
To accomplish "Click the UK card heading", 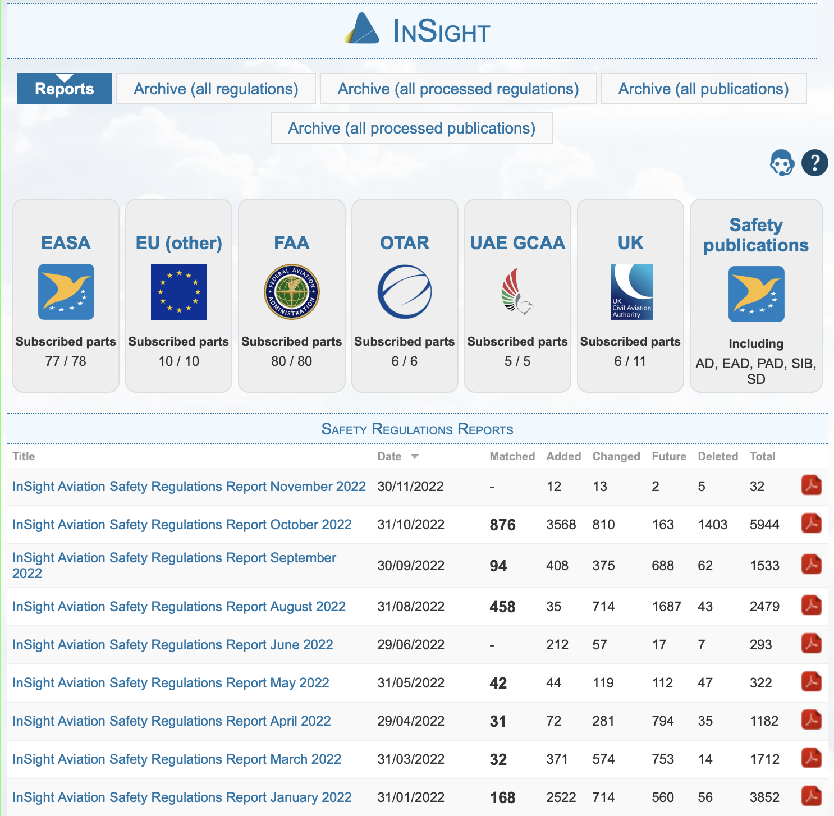I will (630, 242).
